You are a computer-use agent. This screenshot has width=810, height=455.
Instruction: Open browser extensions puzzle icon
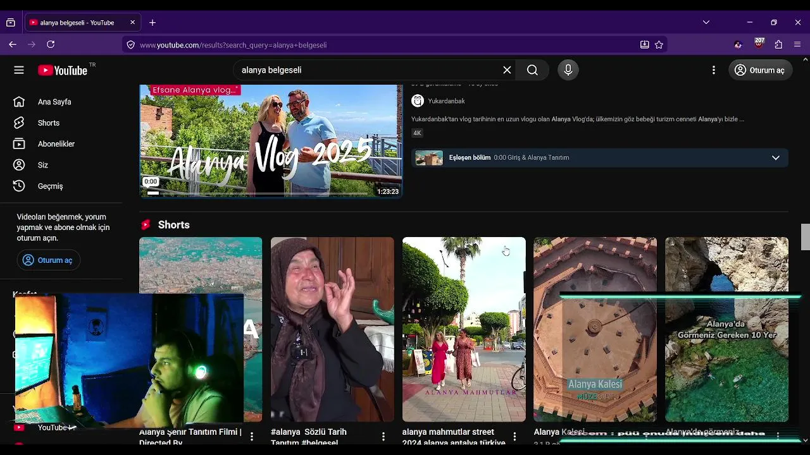tap(778, 44)
